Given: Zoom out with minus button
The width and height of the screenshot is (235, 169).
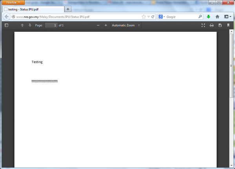Looking at the screenshot, I should pyautogui.click(x=98, y=25).
